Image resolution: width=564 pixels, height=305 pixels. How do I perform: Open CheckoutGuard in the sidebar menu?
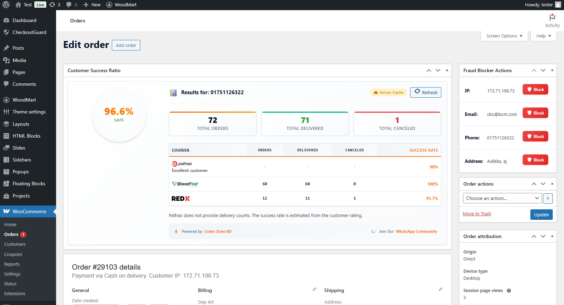[29, 32]
